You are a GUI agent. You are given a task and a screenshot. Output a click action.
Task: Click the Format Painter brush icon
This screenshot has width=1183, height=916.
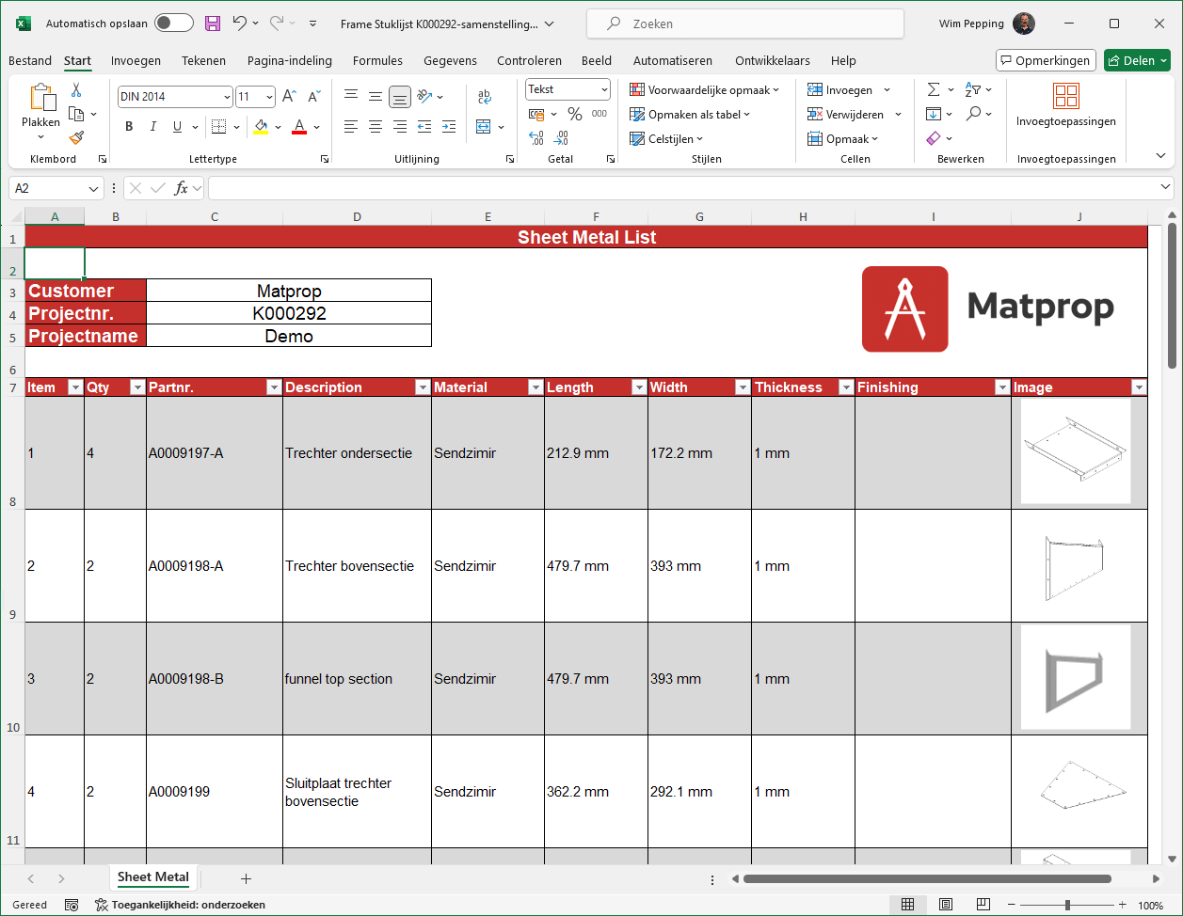[x=76, y=137]
